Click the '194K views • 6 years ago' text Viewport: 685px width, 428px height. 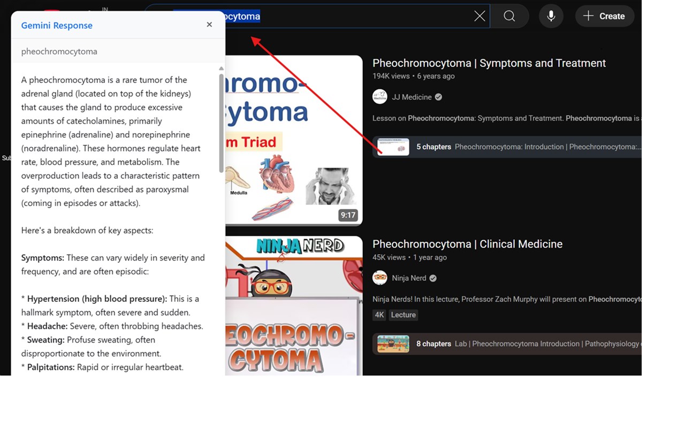(x=414, y=76)
